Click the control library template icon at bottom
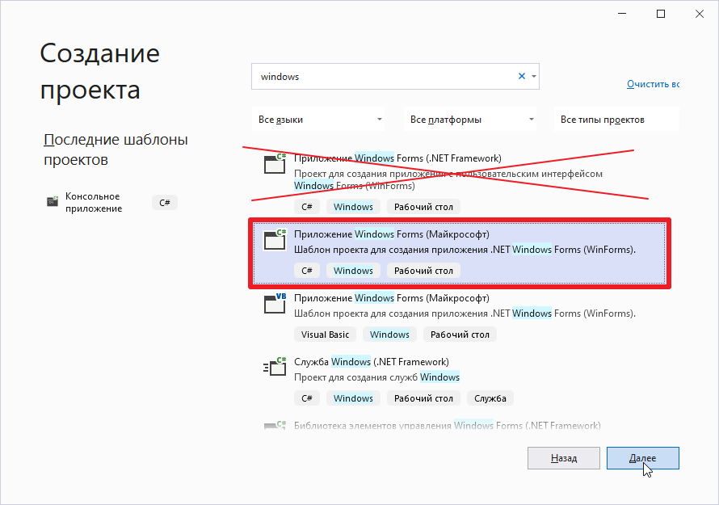The height and width of the screenshot is (505, 719). click(x=275, y=426)
